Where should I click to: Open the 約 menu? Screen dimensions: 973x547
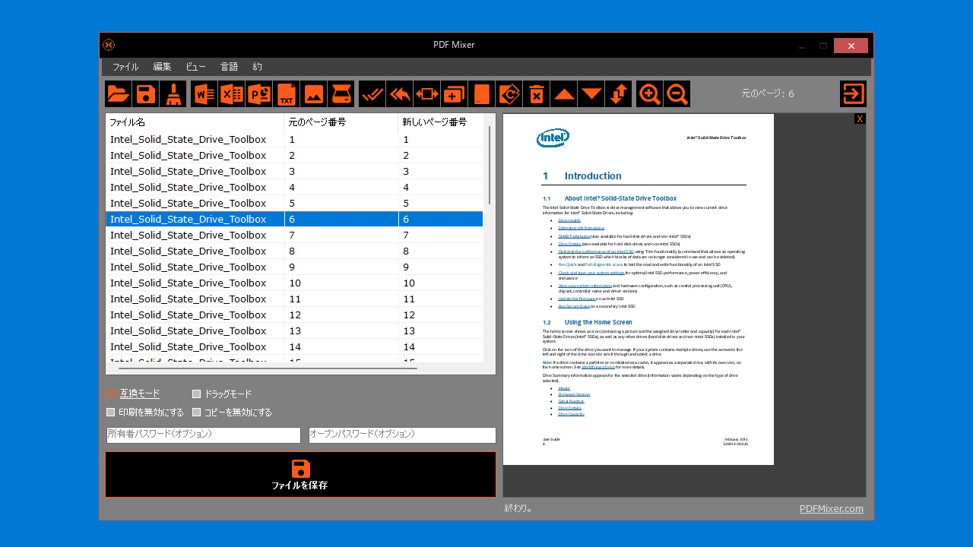click(257, 67)
